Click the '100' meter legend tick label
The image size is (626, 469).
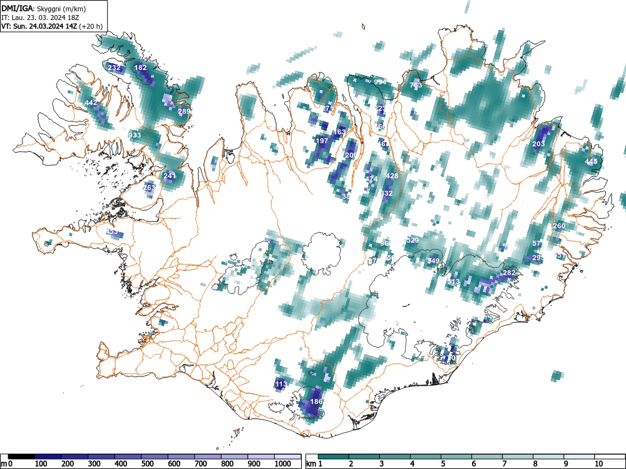tap(41, 464)
